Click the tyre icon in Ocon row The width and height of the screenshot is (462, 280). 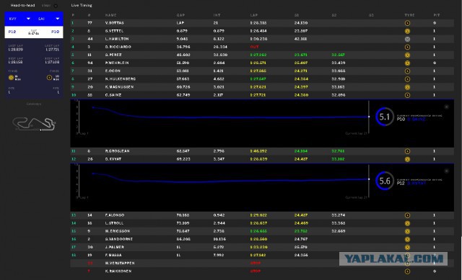tap(407, 71)
